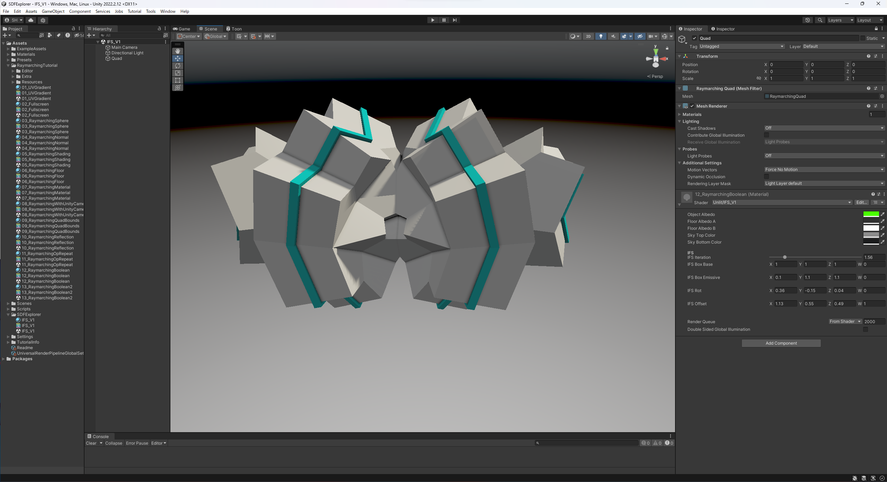
Task: Toggle scene lighting bulb icon
Action: pyautogui.click(x=601, y=36)
